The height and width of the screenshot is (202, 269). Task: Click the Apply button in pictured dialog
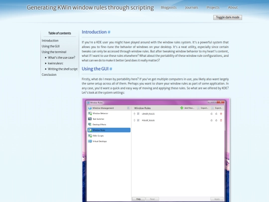point(217,199)
